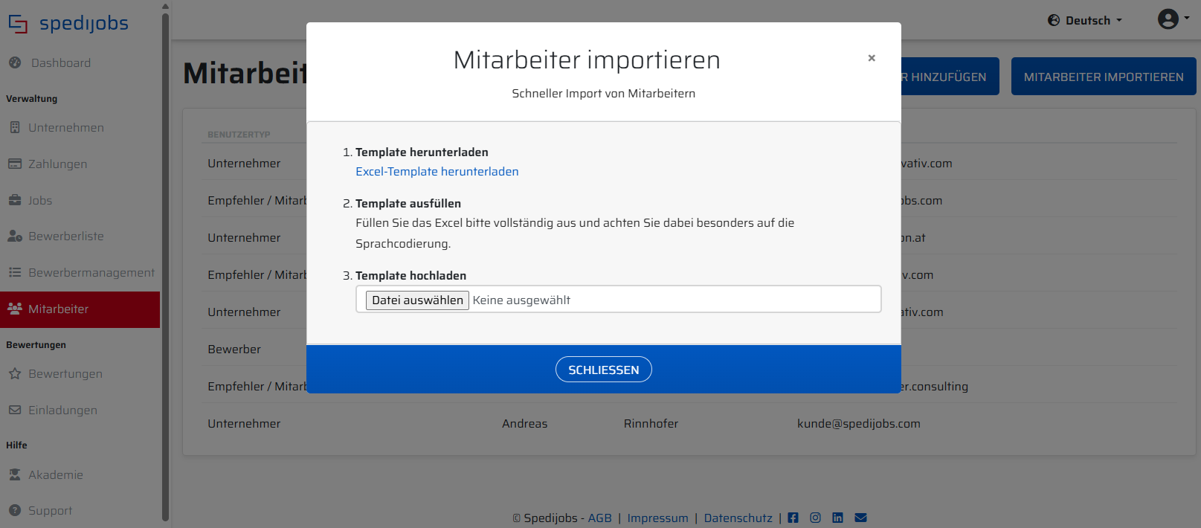This screenshot has width=1201, height=528.
Task: Open Dashboard in the sidebar
Action: [x=61, y=63]
